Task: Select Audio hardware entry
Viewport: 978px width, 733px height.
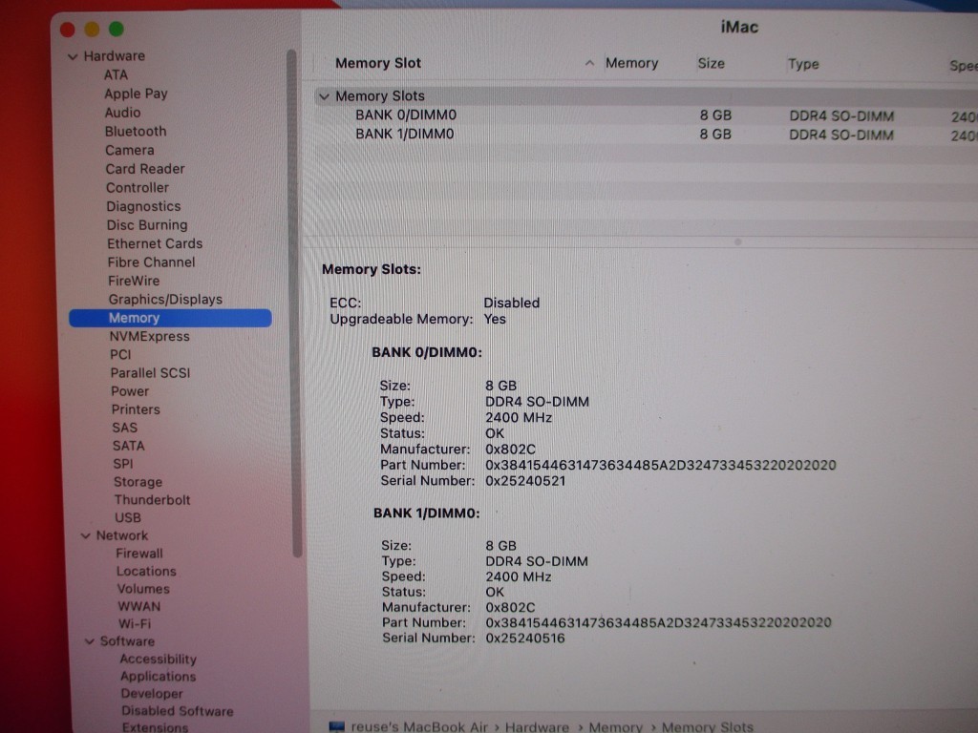Action: tap(123, 113)
